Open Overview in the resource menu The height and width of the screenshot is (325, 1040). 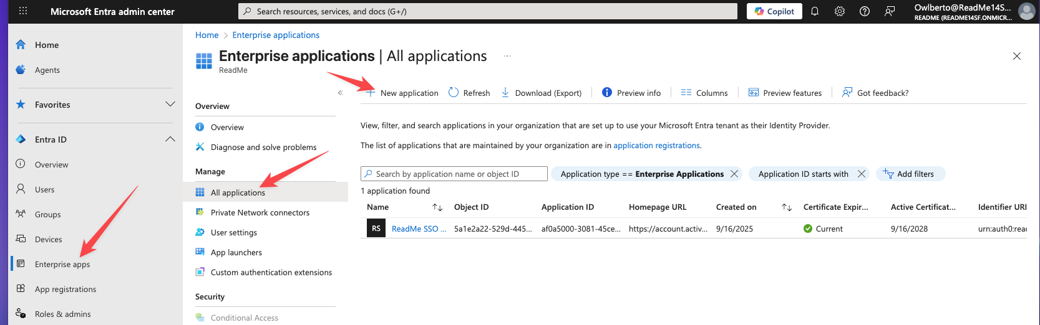227,127
